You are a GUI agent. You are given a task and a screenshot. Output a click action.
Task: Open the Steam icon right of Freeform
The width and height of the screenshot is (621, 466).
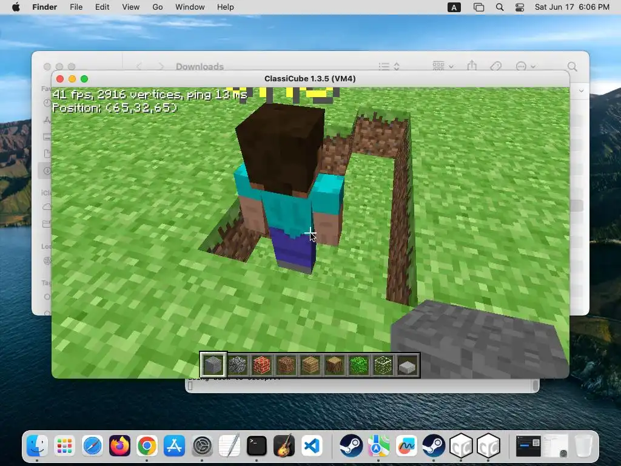coord(433,446)
